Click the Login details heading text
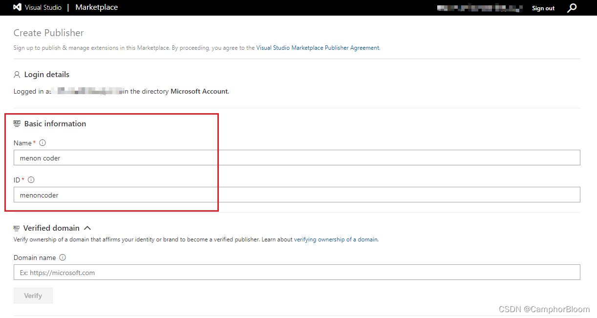Image resolution: width=597 pixels, height=318 pixels. point(47,75)
